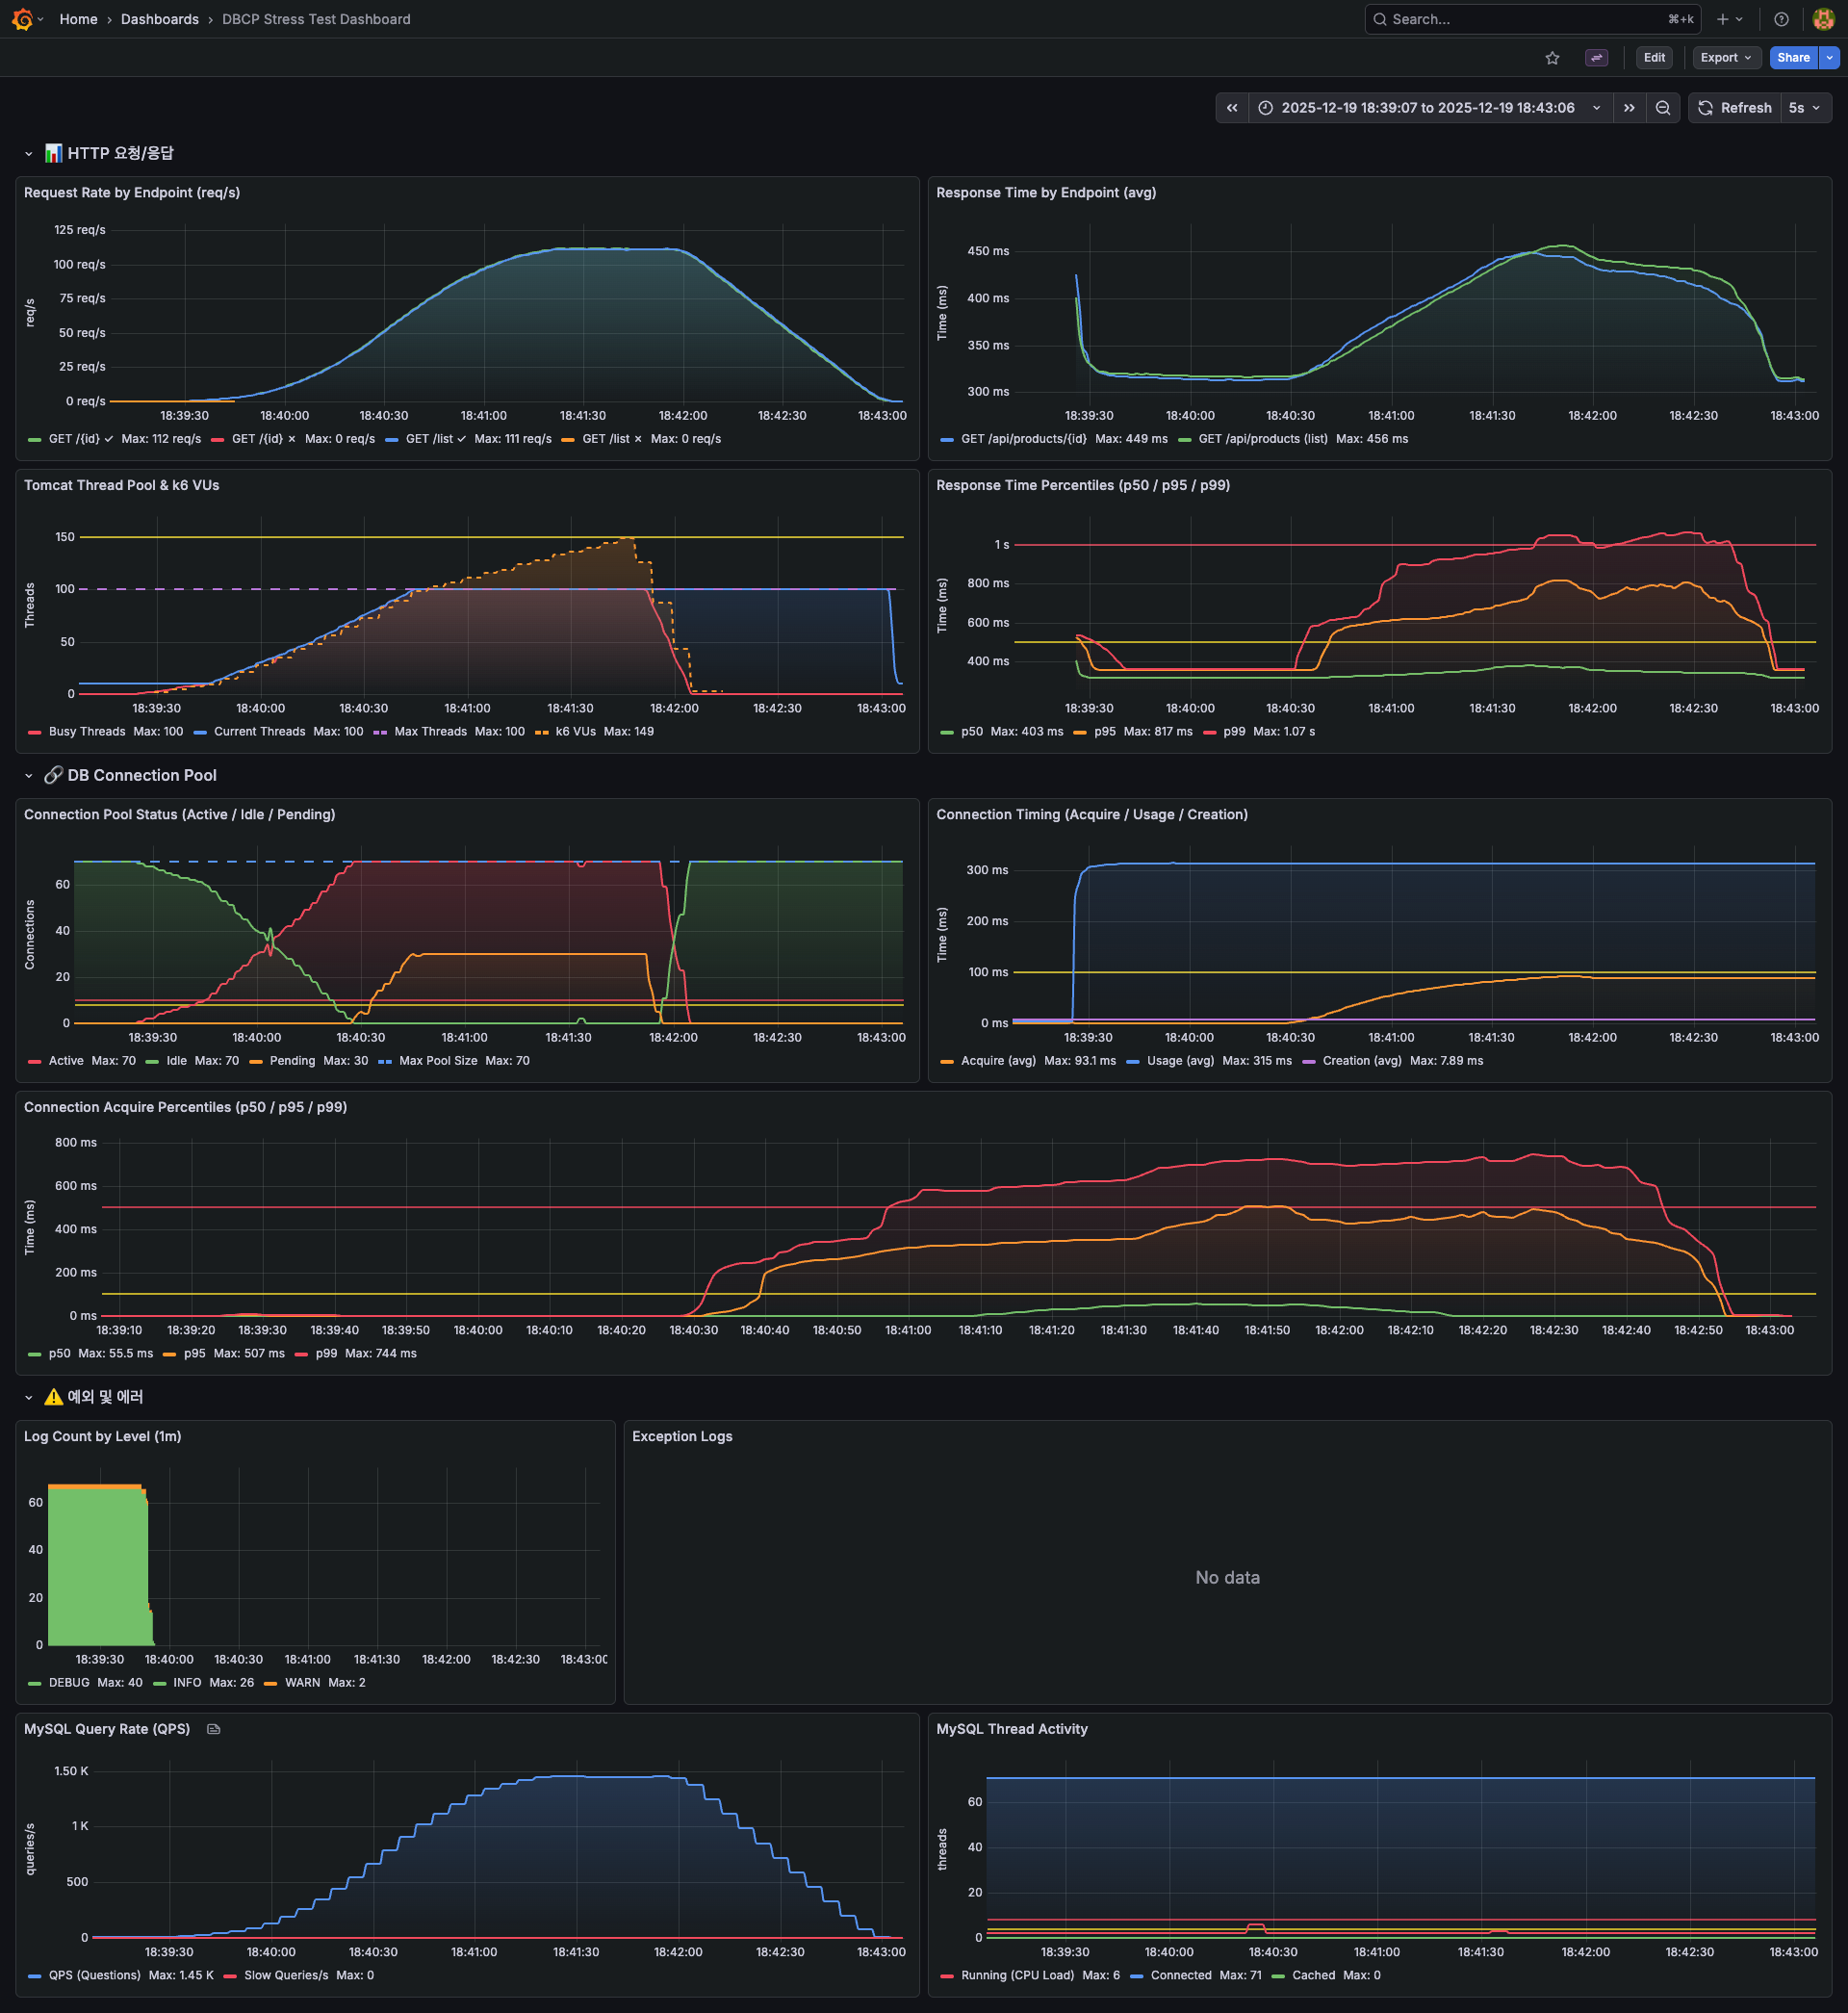Click the Grafana logo icon
1848x2013 pixels.
coord(22,19)
